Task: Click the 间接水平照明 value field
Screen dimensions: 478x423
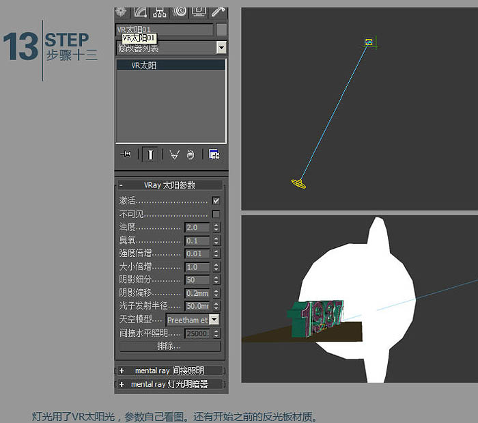Action: [197, 333]
